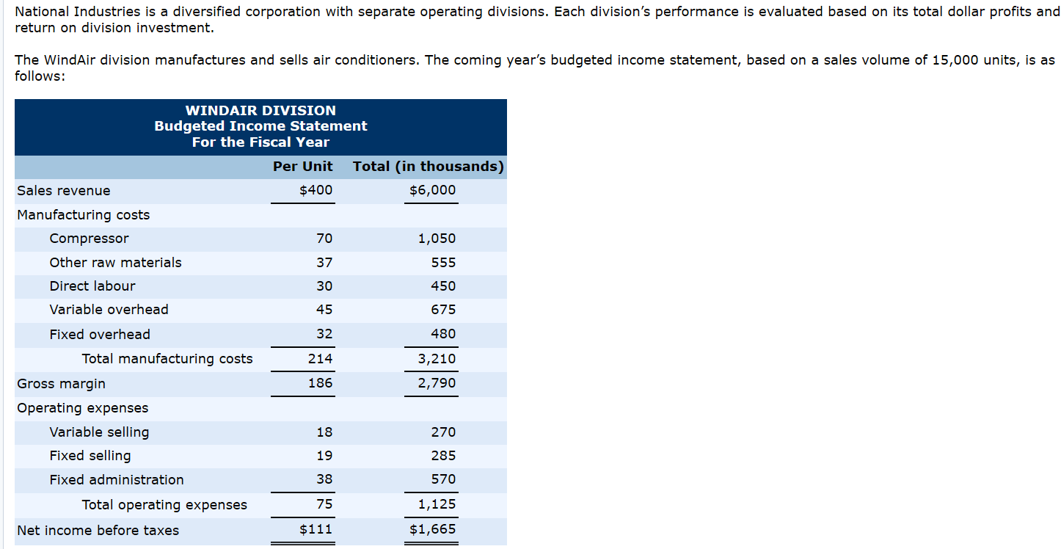
Task: Select 'Total manufacturing costs' label
Action: (x=167, y=359)
